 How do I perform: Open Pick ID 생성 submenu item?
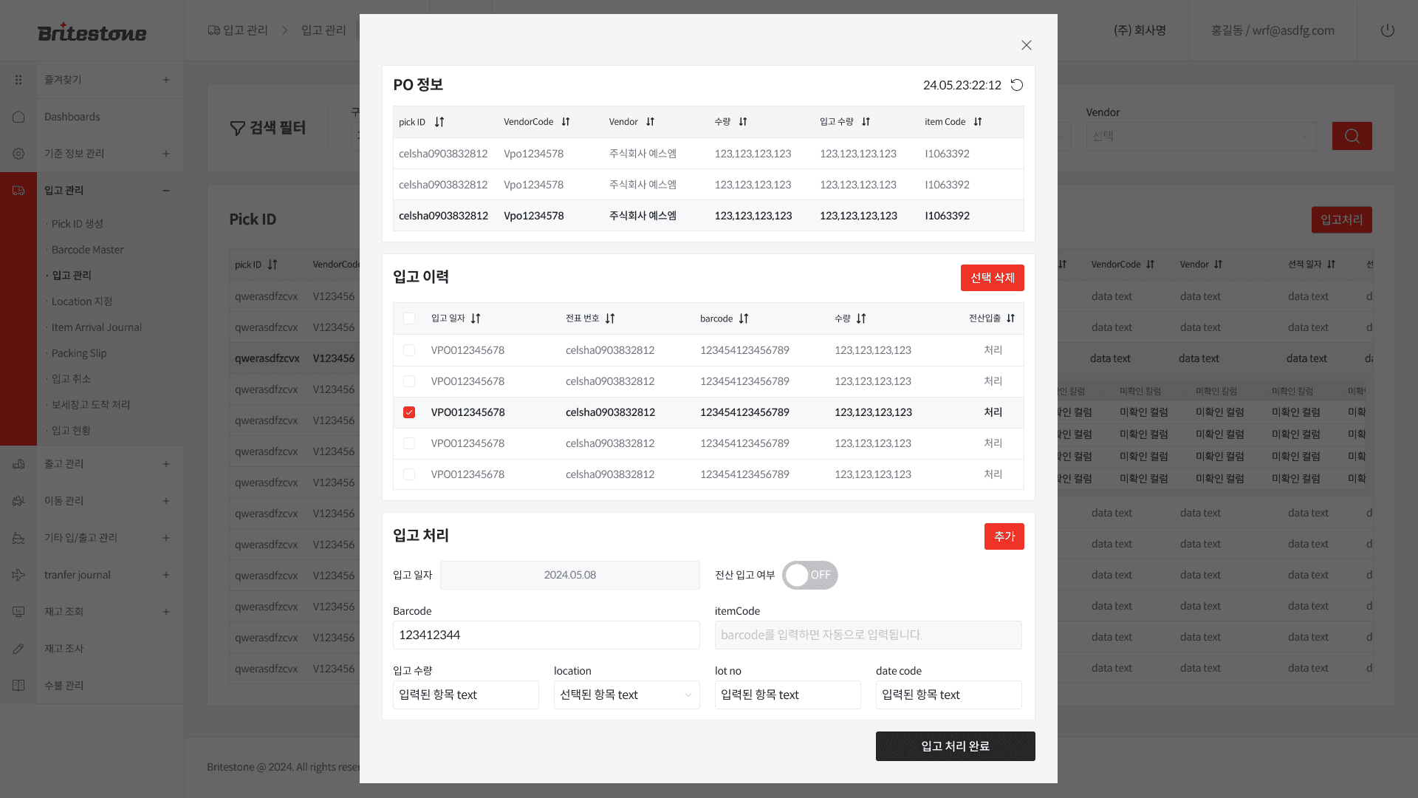[78, 224]
